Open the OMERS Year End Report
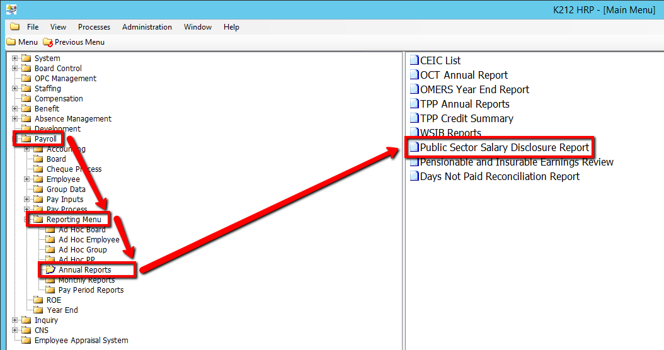Image resolution: width=664 pixels, height=350 pixels. click(x=474, y=89)
